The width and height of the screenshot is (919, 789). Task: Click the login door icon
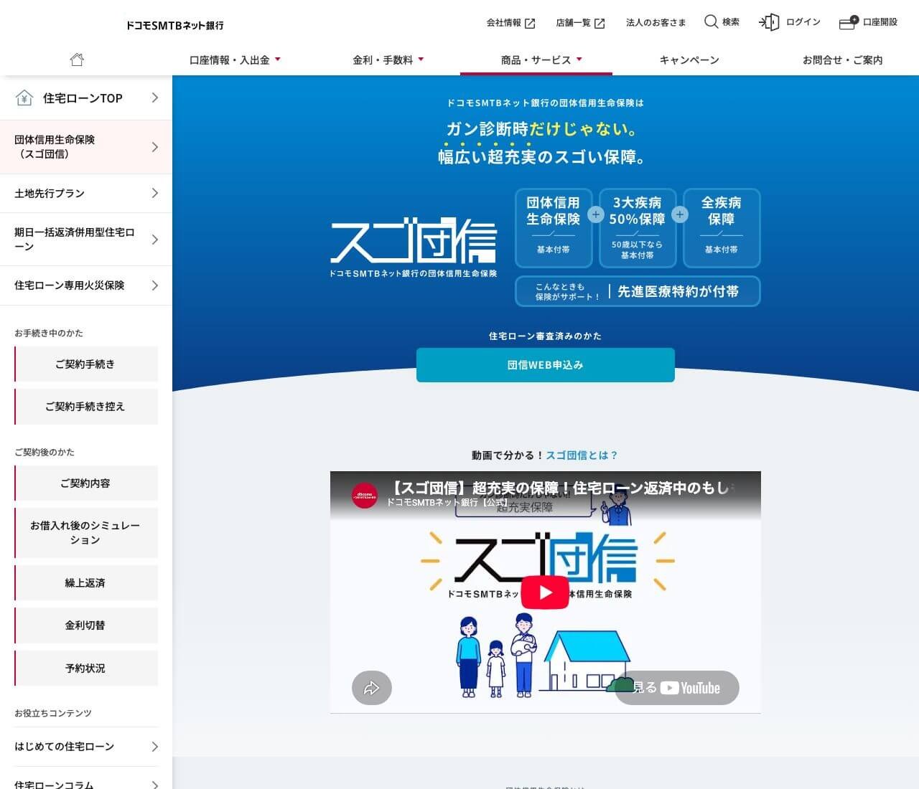[769, 22]
